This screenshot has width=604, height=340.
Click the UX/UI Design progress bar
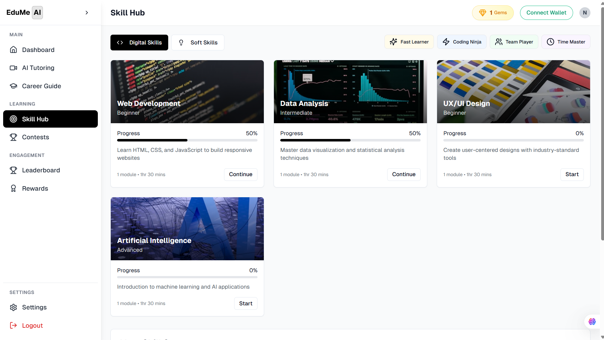point(513,140)
